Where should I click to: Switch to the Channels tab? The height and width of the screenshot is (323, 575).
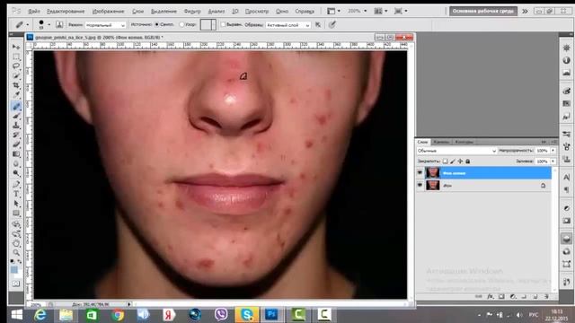pos(441,142)
